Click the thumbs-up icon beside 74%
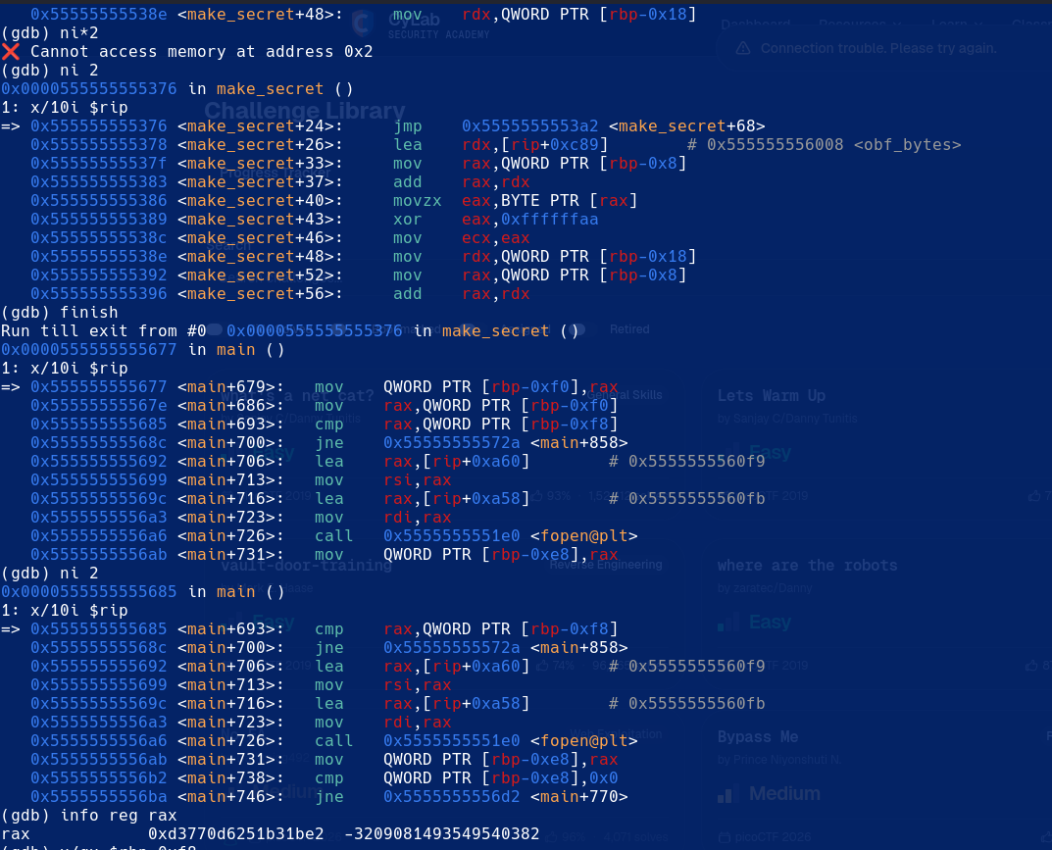This screenshot has width=1052, height=850. pos(542,666)
